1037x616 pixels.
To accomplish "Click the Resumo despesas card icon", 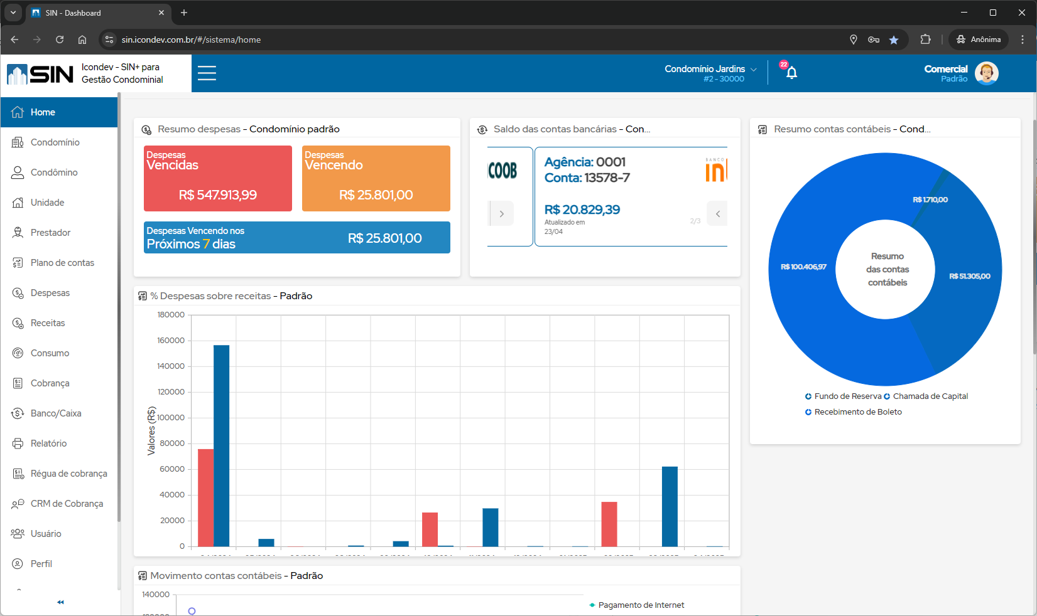I will coord(146,130).
